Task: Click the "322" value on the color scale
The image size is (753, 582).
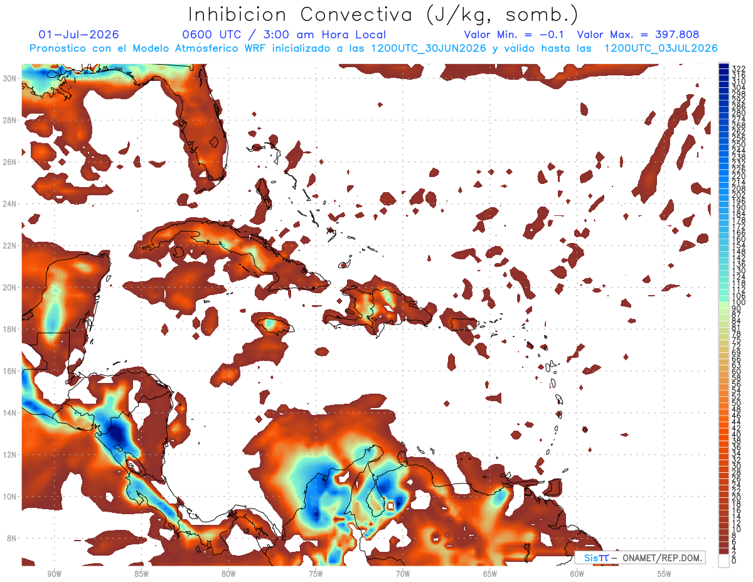Action: [738, 68]
